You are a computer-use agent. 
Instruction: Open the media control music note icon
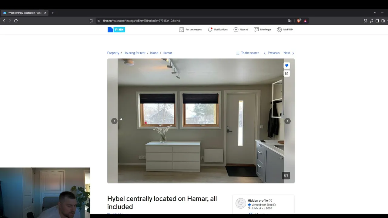371,21
